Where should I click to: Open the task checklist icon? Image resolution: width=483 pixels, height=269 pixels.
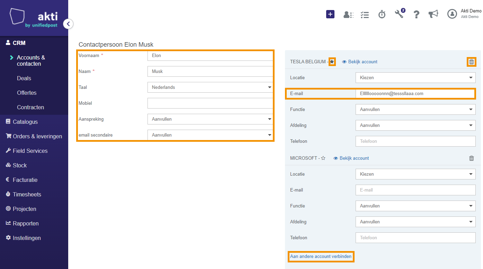pyautogui.click(x=365, y=15)
